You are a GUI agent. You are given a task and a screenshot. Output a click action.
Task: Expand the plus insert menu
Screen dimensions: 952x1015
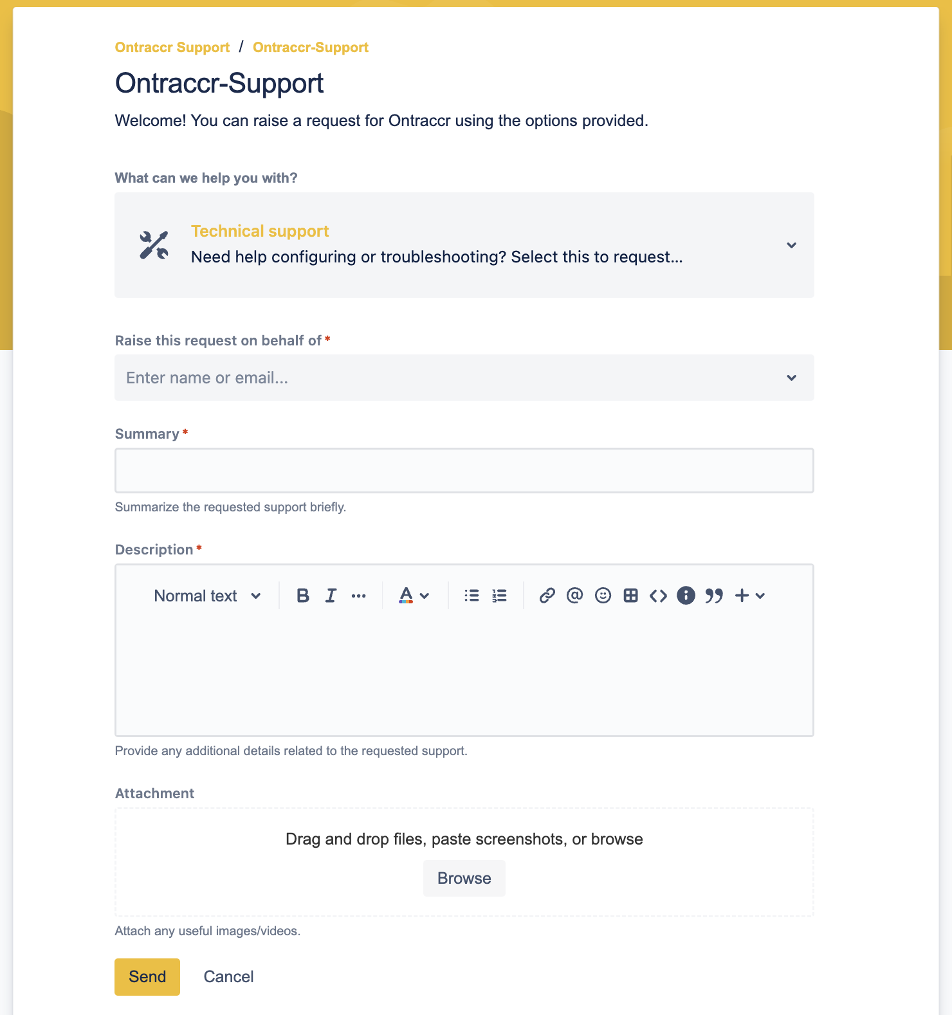point(749,596)
